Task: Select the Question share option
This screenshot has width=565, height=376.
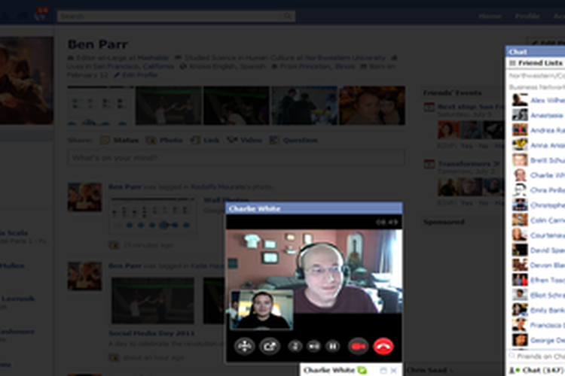Action: click(x=294, y=141)
